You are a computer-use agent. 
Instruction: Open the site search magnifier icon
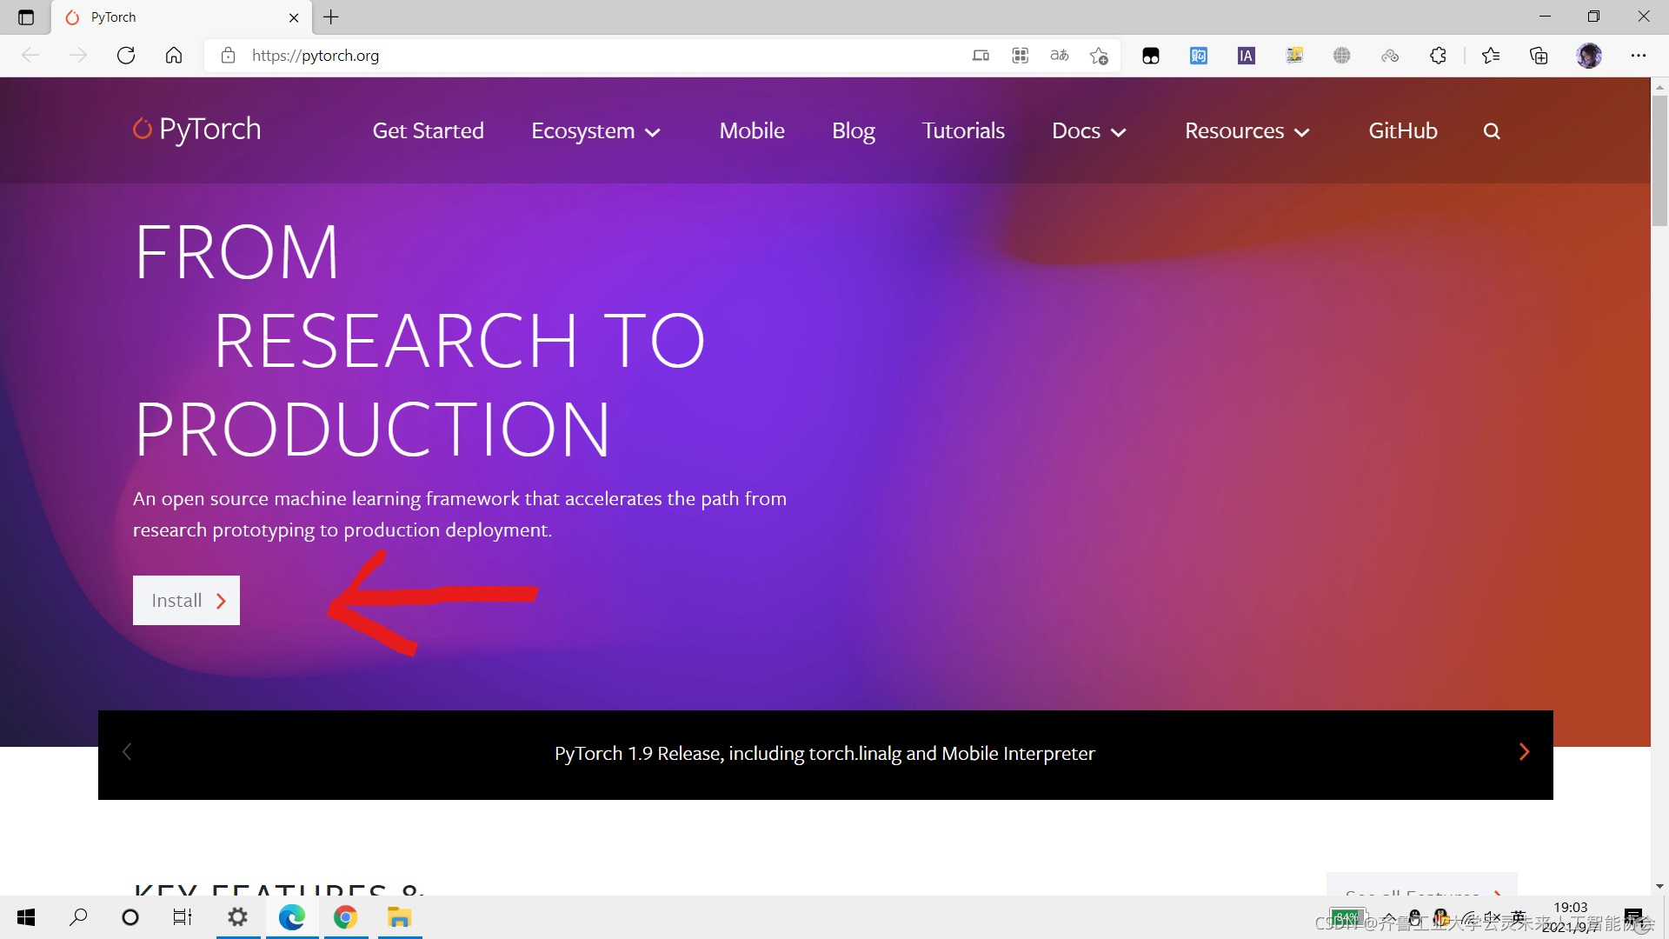click(1492, 131)
